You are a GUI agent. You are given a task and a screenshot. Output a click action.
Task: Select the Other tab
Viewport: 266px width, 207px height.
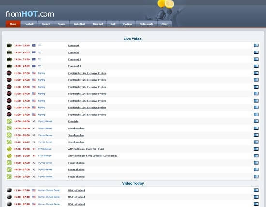164,24
